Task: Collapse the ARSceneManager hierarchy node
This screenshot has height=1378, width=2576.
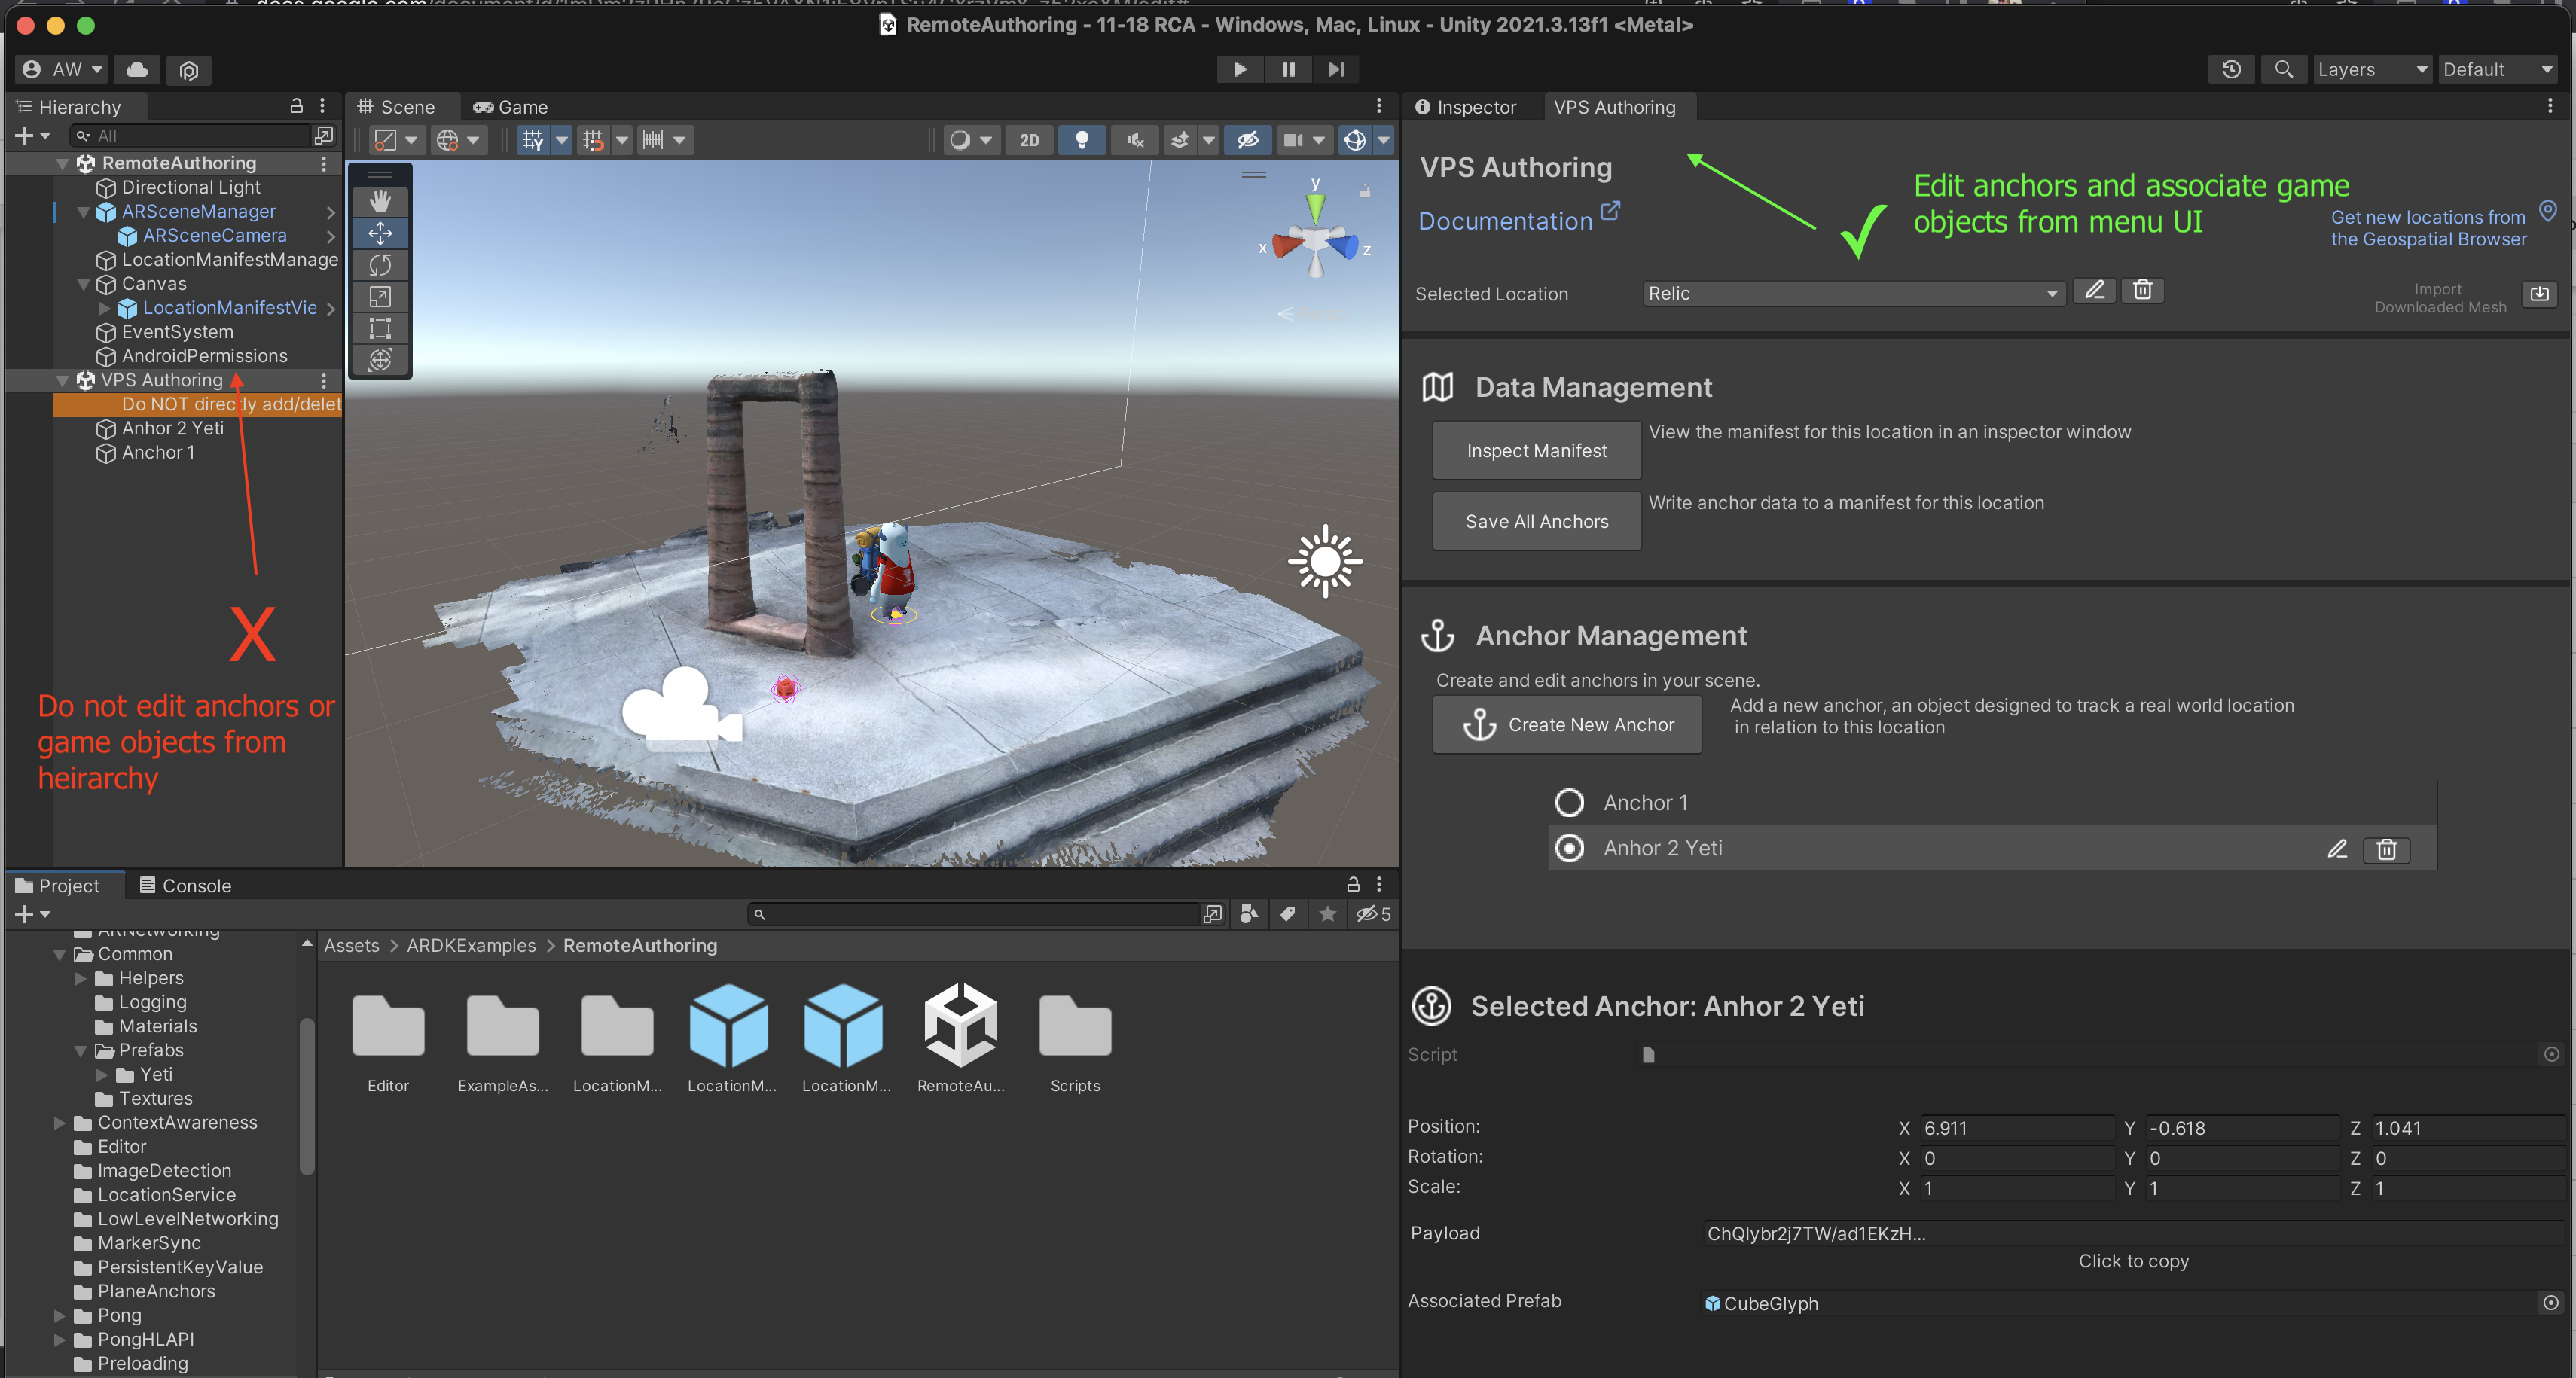Action: pyautogui.click(x=83, y=212)
